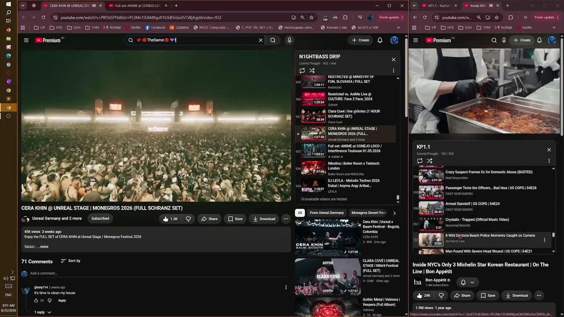Clear the YouTube search box text
This screenshot has height=317, width=564.
(x=260, y=40)
